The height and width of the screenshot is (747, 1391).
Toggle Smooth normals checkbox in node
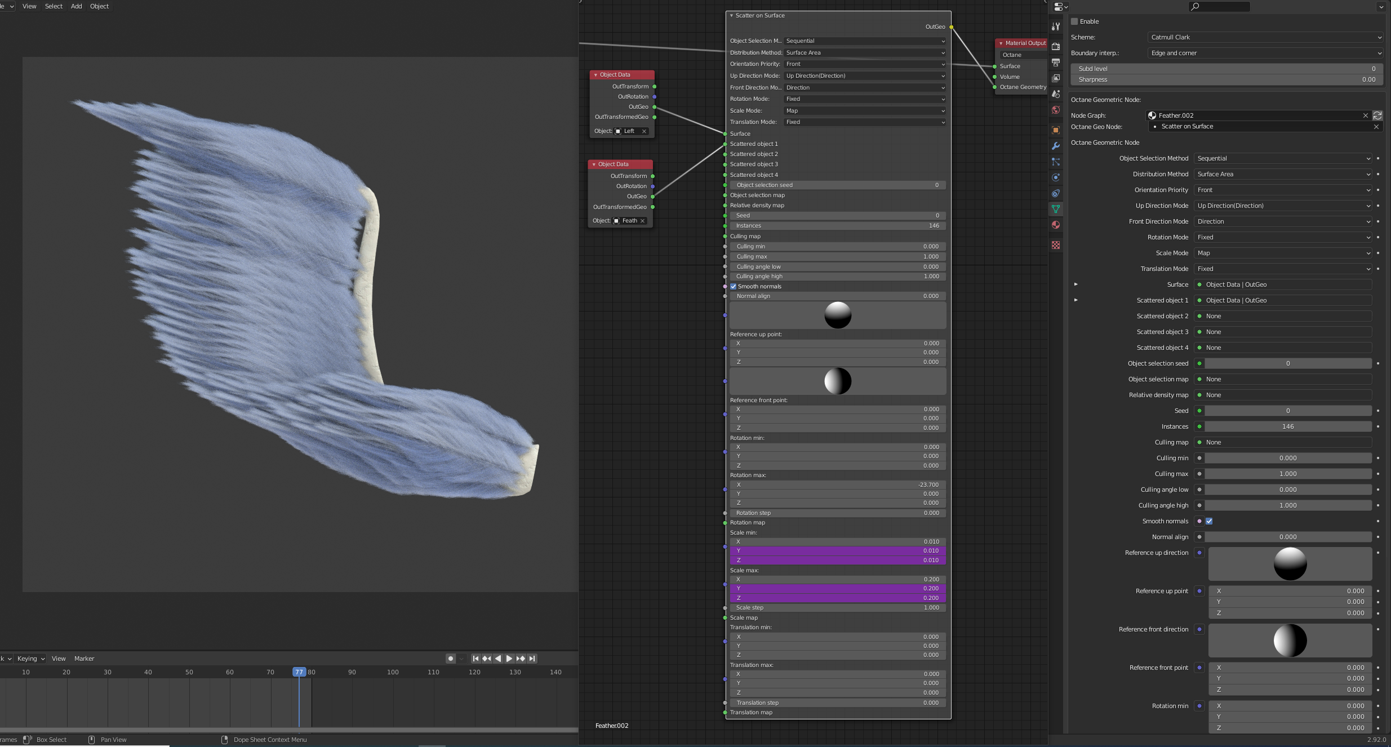(734, 286)
